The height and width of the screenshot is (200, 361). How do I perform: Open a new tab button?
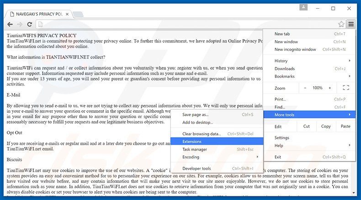pos(78,14)
